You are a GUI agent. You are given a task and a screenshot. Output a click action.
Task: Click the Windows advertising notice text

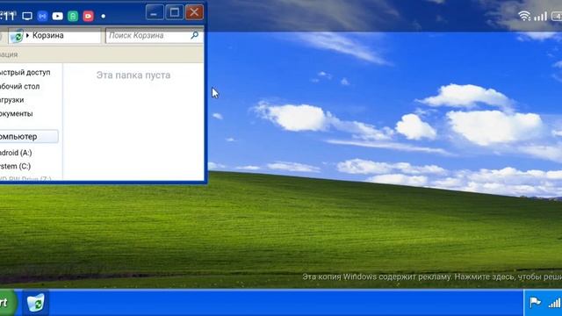coord(432,276)
